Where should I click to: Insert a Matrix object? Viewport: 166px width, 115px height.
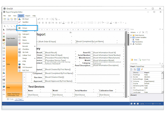click(27, 40)
